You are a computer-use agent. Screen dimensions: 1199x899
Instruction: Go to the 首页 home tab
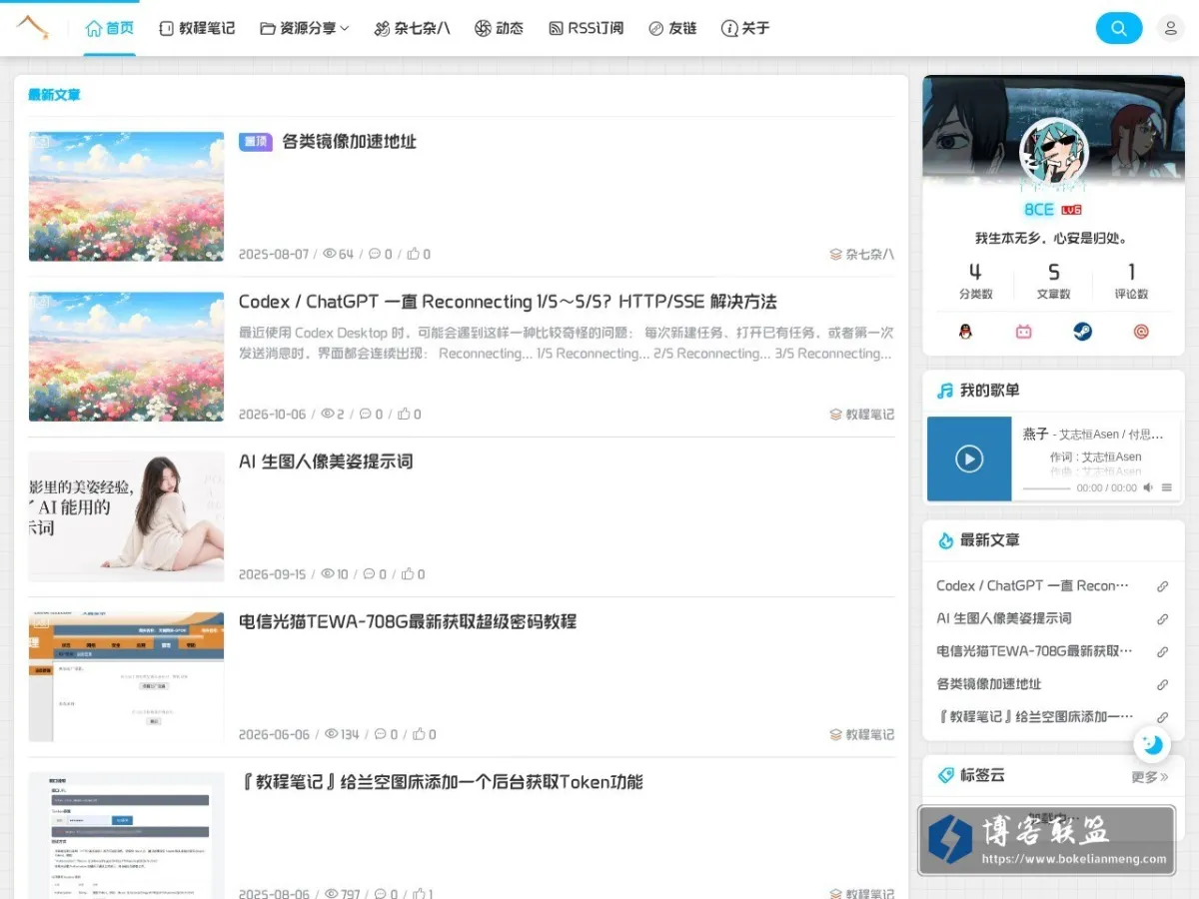[110, 28]
